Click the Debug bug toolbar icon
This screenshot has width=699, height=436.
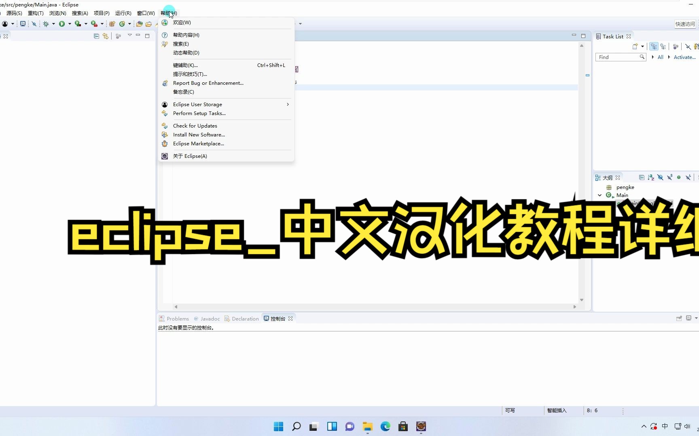click(46, 24)
